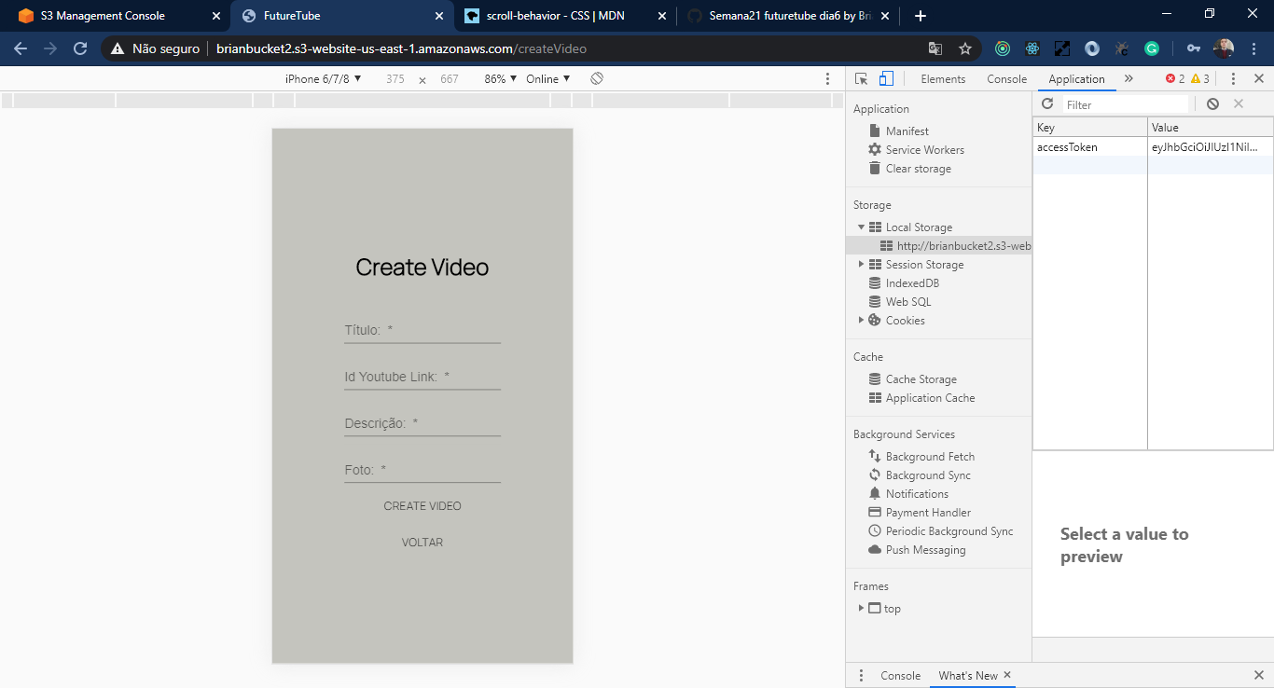This screenshot has height=688, width=1274.
Task: Select the accessToken key row
Action: pos(1153,147)
